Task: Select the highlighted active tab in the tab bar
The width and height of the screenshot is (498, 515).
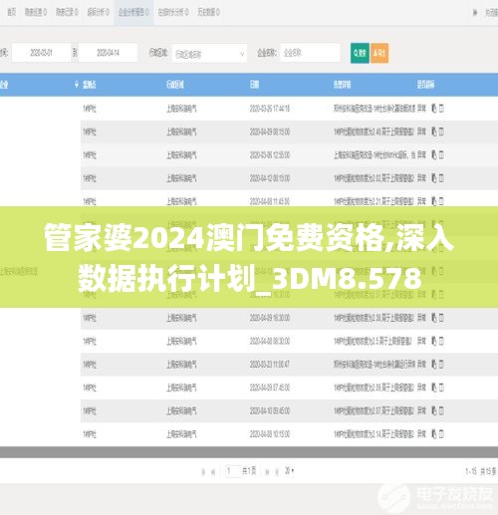Action: 133,12
